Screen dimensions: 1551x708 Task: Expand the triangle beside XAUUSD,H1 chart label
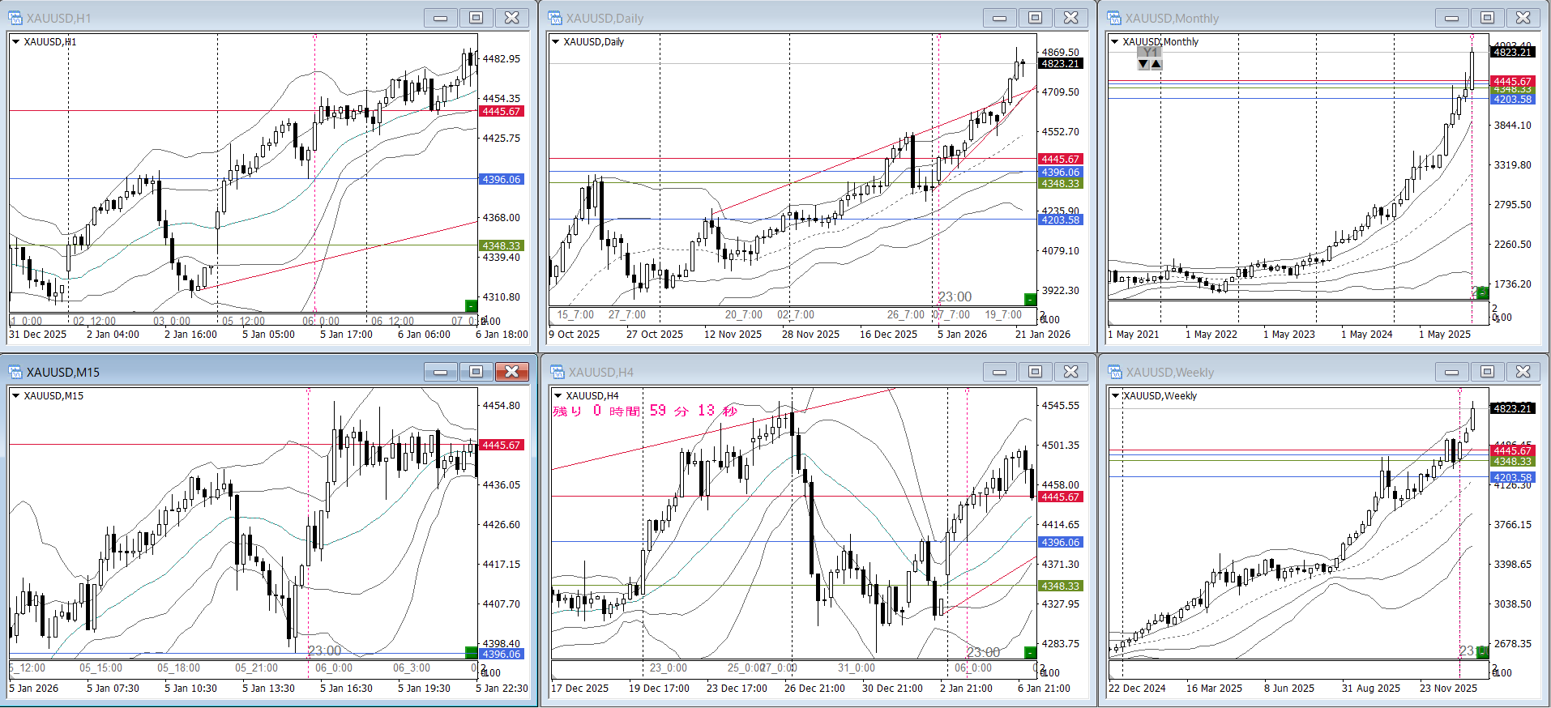[15, 42]
